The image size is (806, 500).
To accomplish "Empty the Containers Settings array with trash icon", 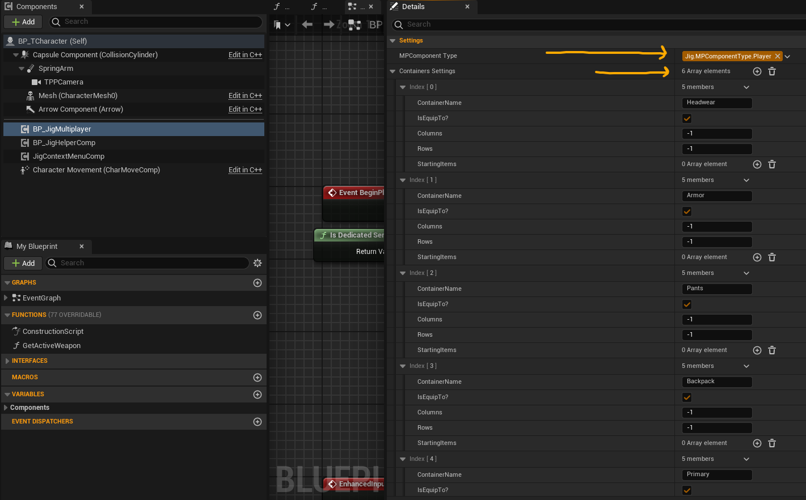I will click(772, 71).
